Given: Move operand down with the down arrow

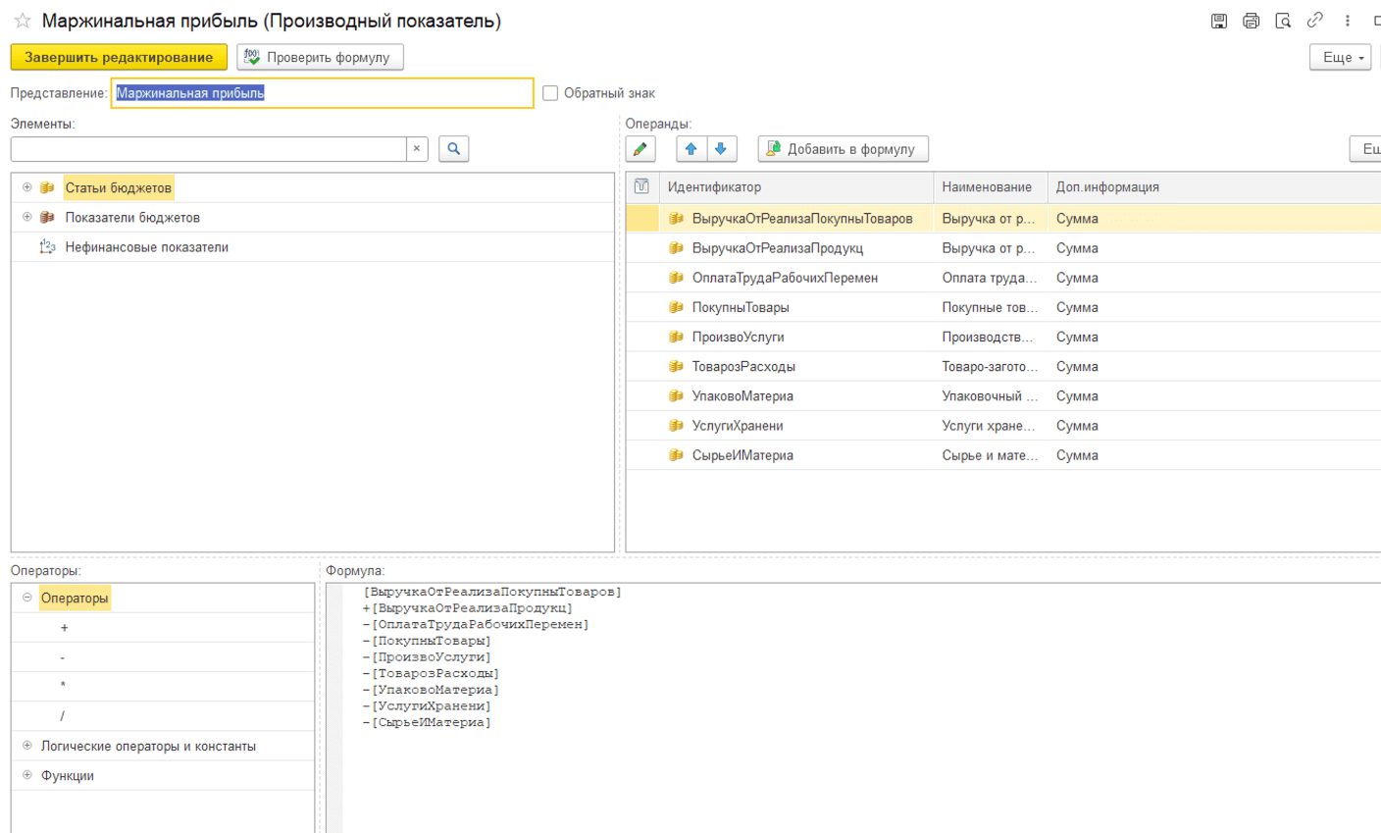Looking at the screenshot, I should pos(721,149).
